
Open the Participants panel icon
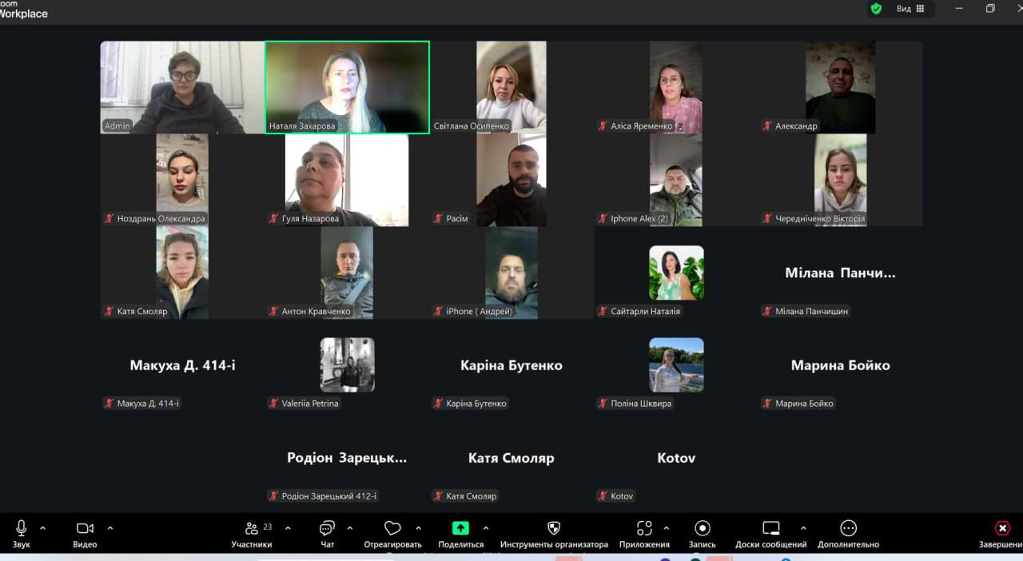click(252, 528)
